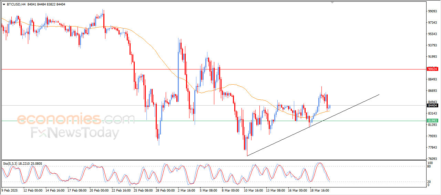Click the 97343 price axis label
The height and width of the screenshot is (195, 441).
click(432, 23)
